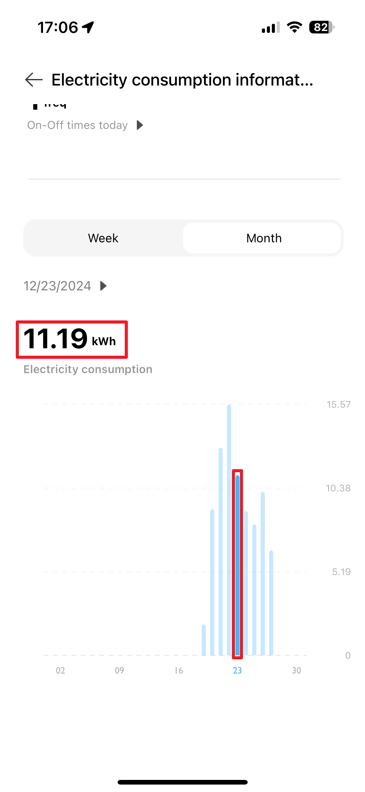Tap the Wi-Fi status icon
The height and width of the screenshot is (792, 365).
[294, 27]
